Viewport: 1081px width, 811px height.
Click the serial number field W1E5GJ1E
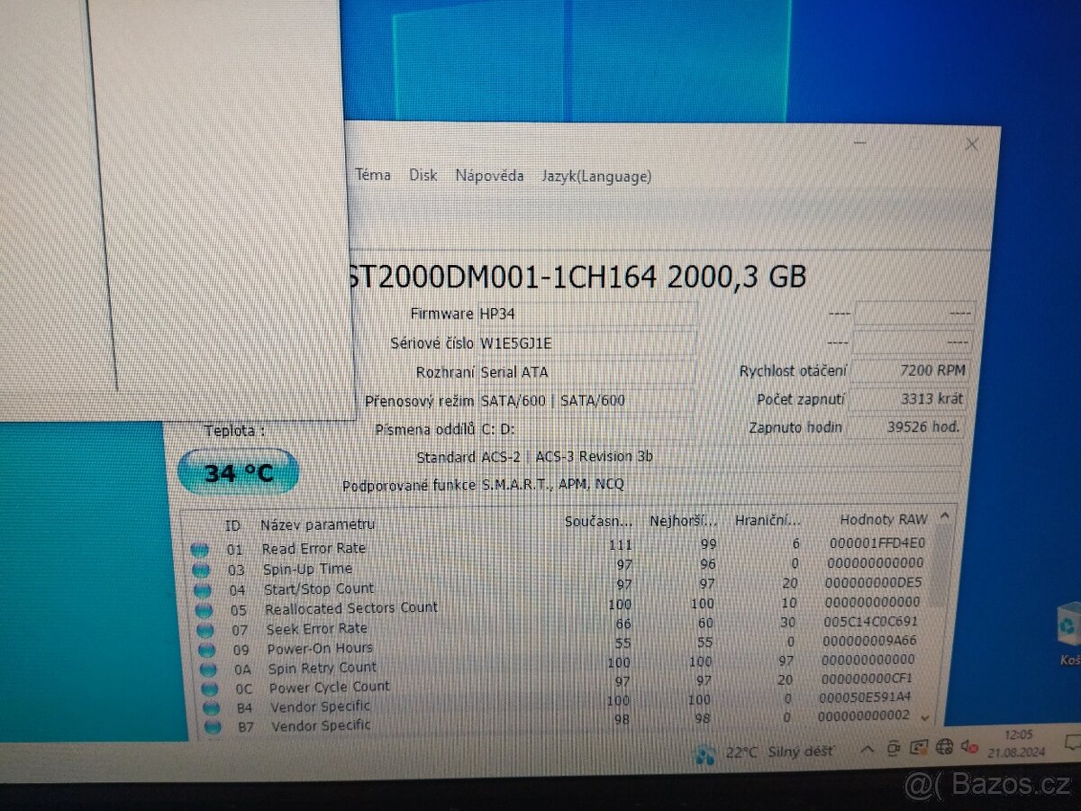[586, 342]
